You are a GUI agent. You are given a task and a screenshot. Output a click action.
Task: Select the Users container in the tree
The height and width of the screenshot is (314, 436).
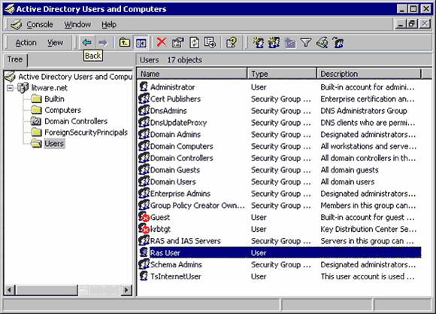54,144
